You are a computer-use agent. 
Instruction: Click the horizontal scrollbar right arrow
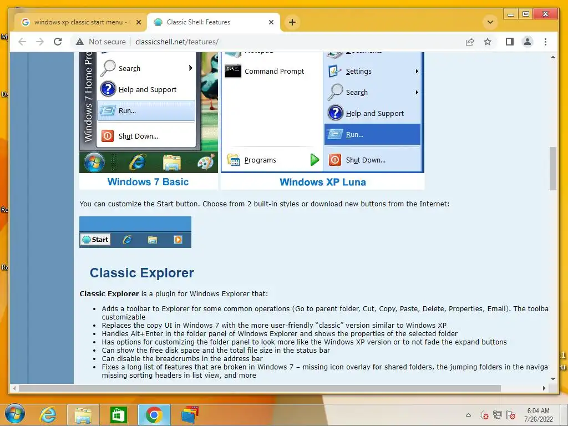point(544,388)
